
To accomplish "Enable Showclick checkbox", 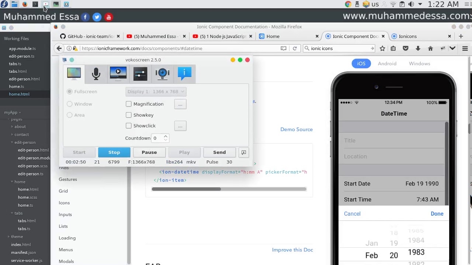I will tap(128, 126).
